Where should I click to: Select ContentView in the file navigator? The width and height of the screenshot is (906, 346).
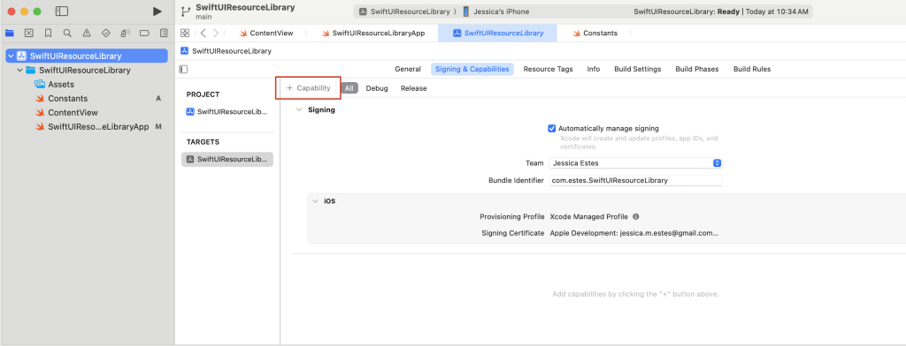coord(73,112)
